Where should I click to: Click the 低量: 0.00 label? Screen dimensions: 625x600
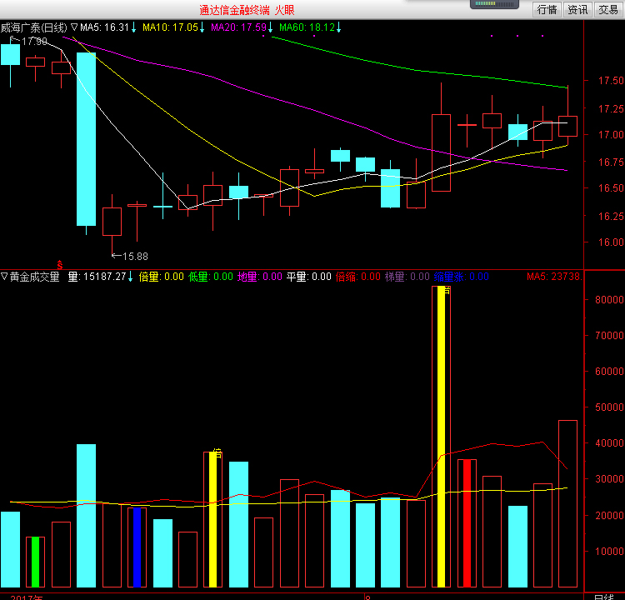pos(211,277)
